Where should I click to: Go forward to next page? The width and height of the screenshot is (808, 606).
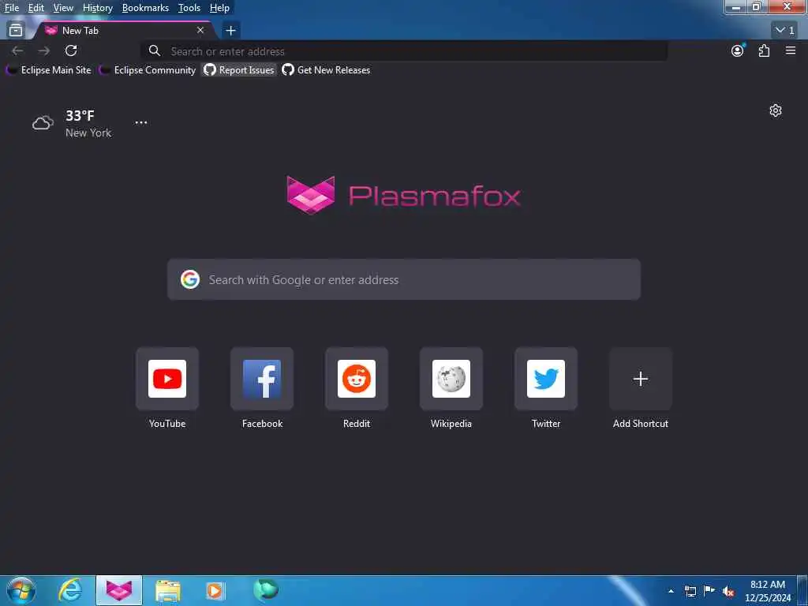pyautogui.click(x=44, y=50)
